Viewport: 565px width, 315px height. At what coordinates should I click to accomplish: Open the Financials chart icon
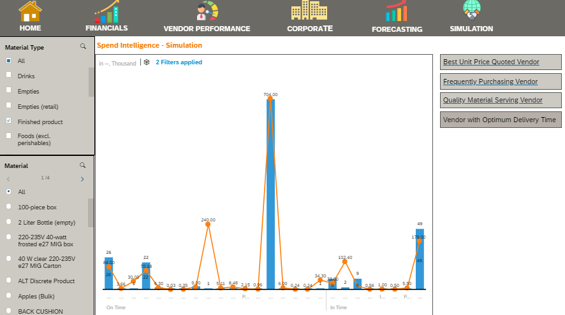[x=106, y=11]
